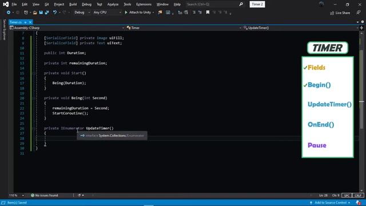The image size is (366, 206).
Task: Open the Extensions menu
Action: 144,4
